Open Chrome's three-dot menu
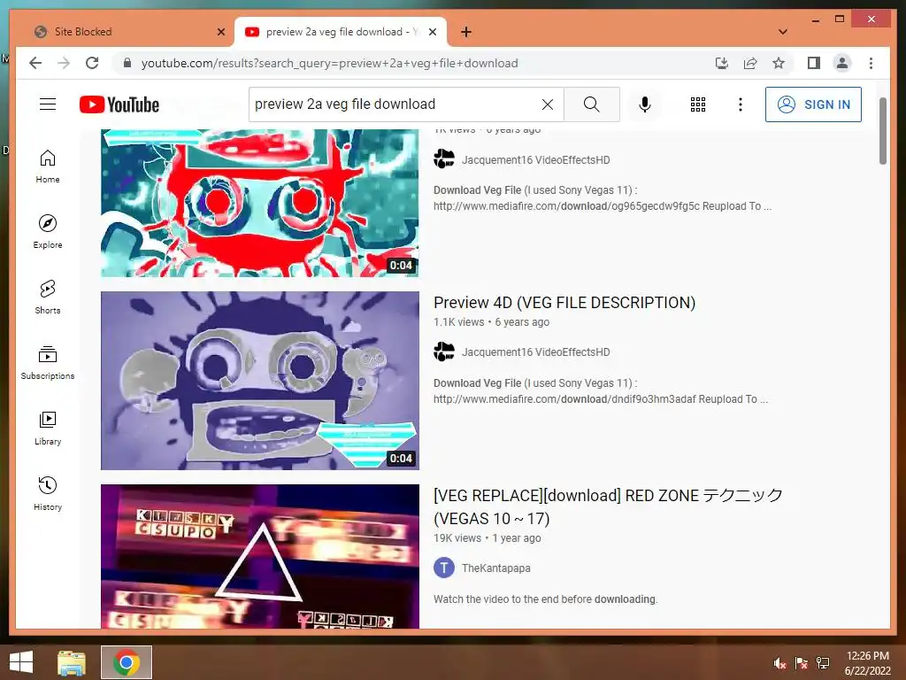906x680 pixels. tap(871, 63)
